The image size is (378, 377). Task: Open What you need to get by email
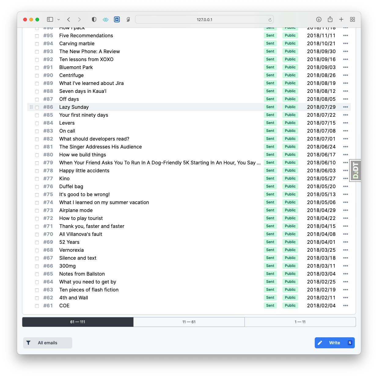click(x=88, y=282)
